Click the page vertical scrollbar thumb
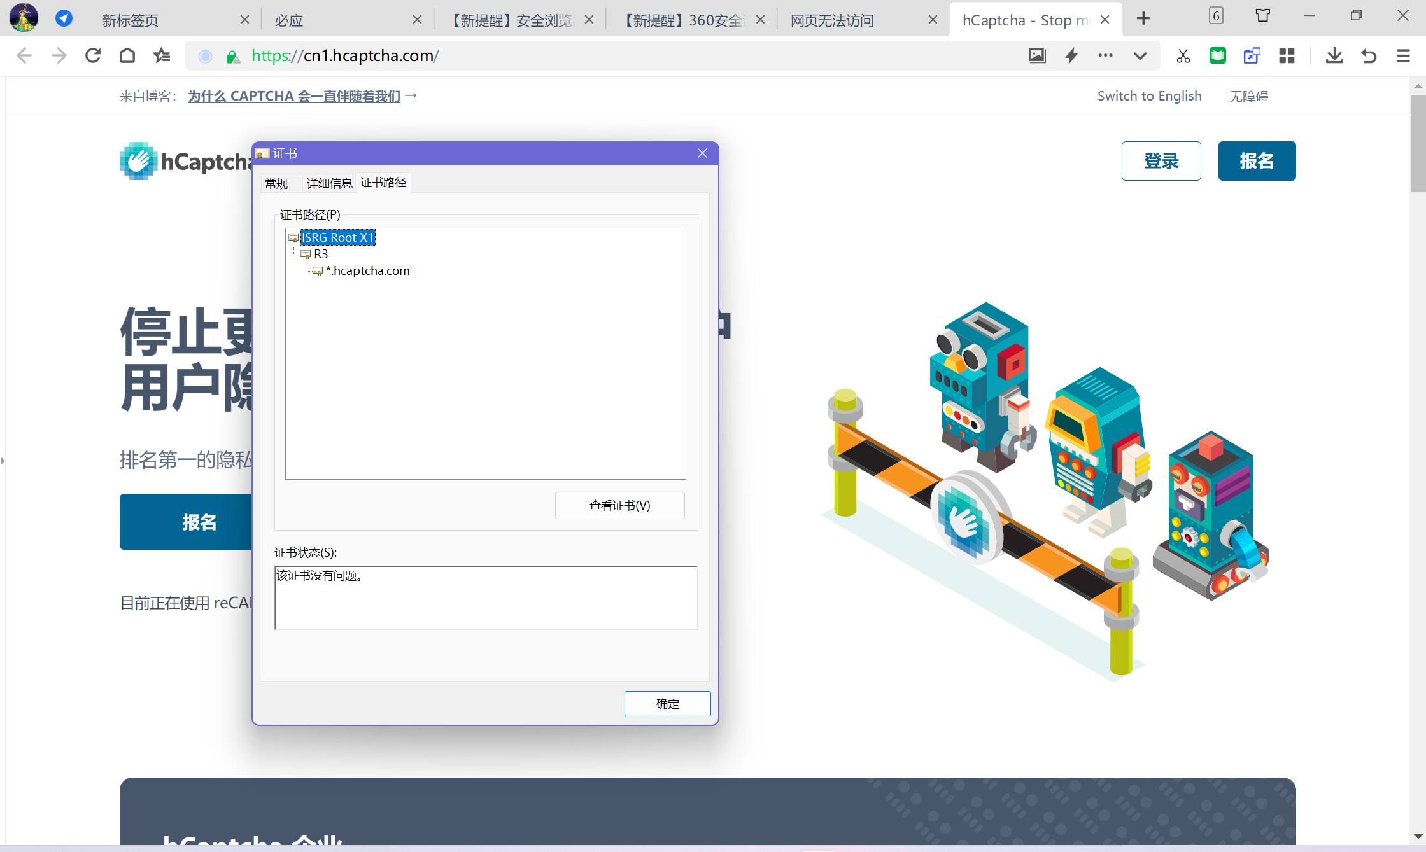This screenshot has height=852, width=1426. 1418,143
